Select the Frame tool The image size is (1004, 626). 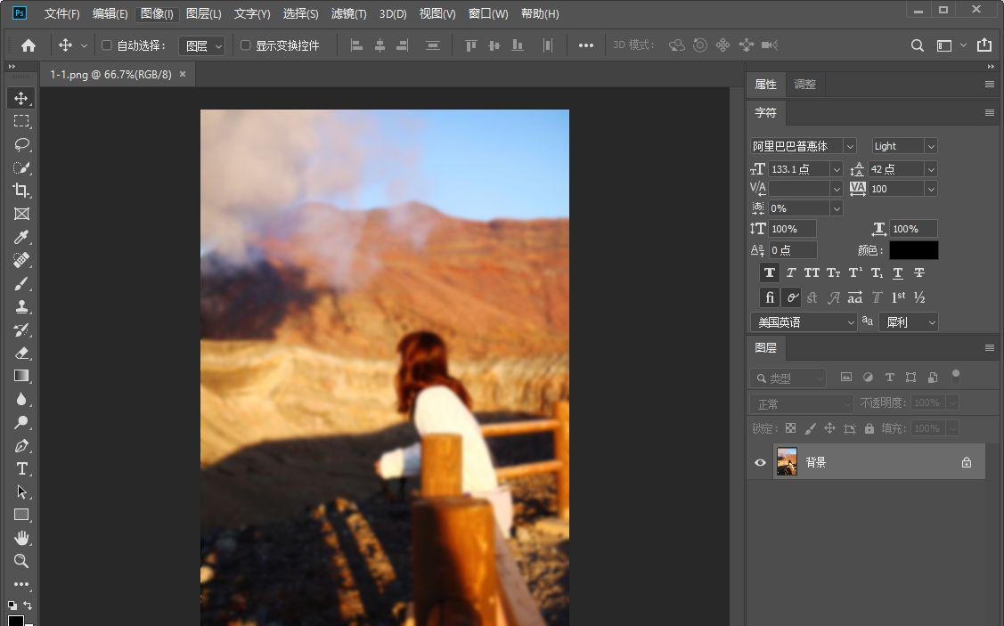pyautogui.click(x=21, y=214)
